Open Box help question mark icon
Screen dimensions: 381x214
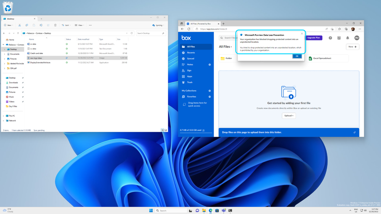(x=330, y=38)
